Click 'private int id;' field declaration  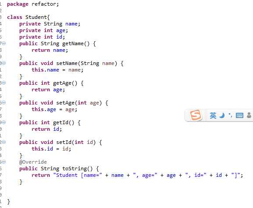tap(42, 37)
